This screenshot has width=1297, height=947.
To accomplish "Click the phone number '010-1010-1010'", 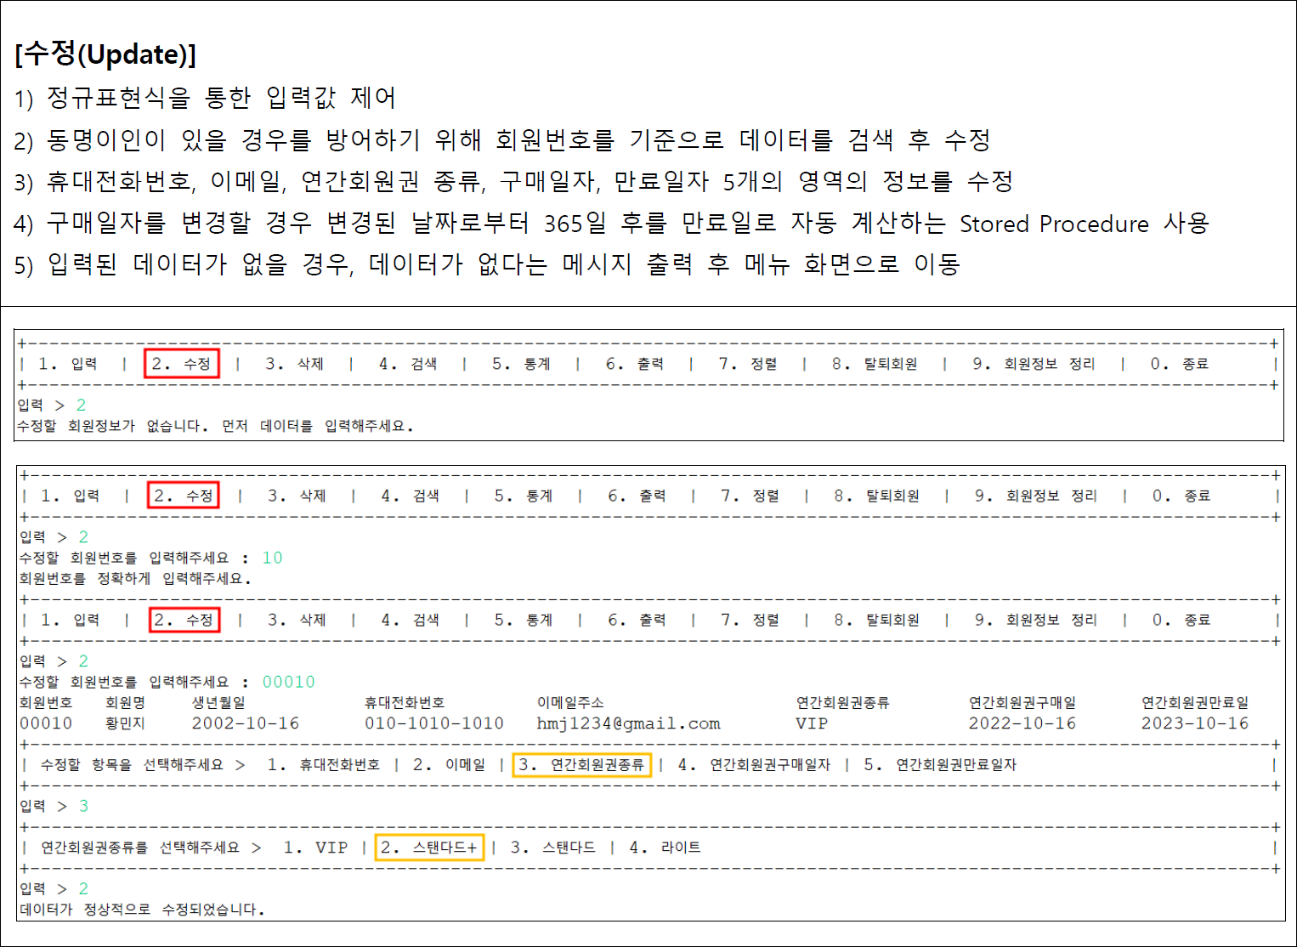I will click(434, 723).
